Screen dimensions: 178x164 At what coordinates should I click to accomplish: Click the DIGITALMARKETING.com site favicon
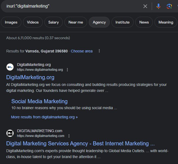coord(10,133)
